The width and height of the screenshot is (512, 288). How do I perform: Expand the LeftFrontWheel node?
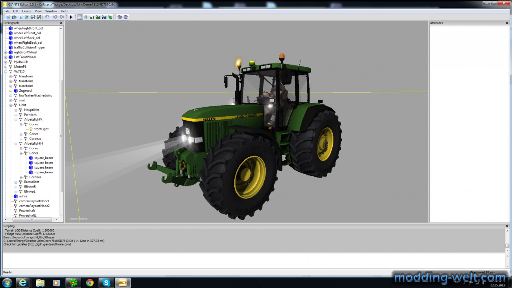click(6, 57)
